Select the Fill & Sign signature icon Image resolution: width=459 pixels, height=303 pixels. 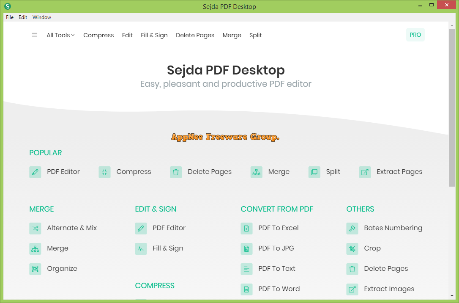[141, 248]
